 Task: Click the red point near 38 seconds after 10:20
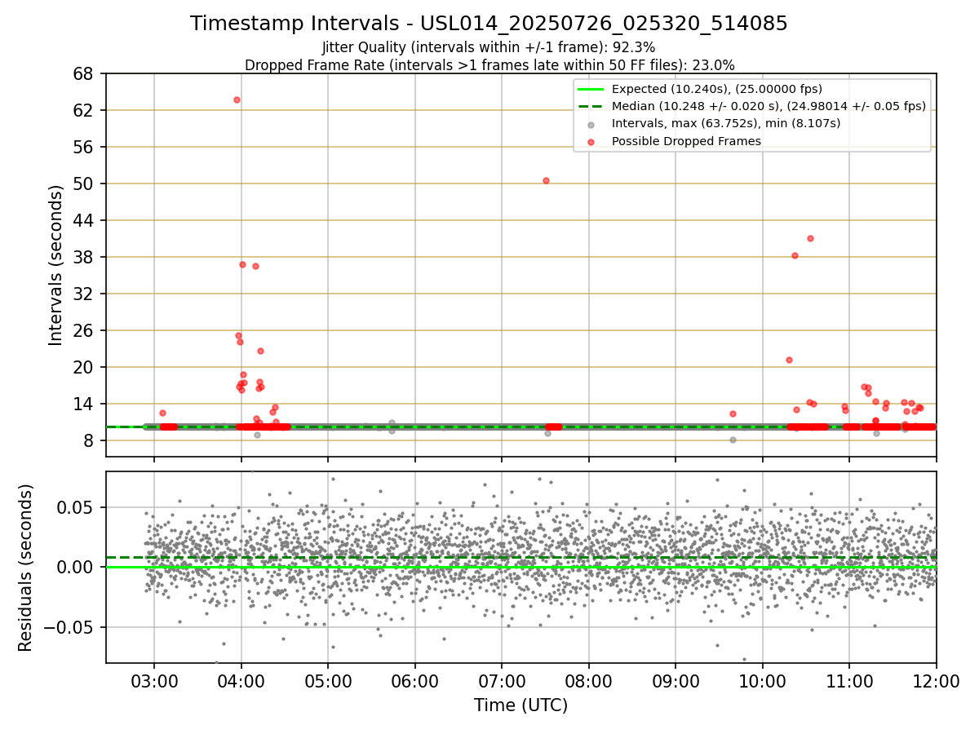795,255
